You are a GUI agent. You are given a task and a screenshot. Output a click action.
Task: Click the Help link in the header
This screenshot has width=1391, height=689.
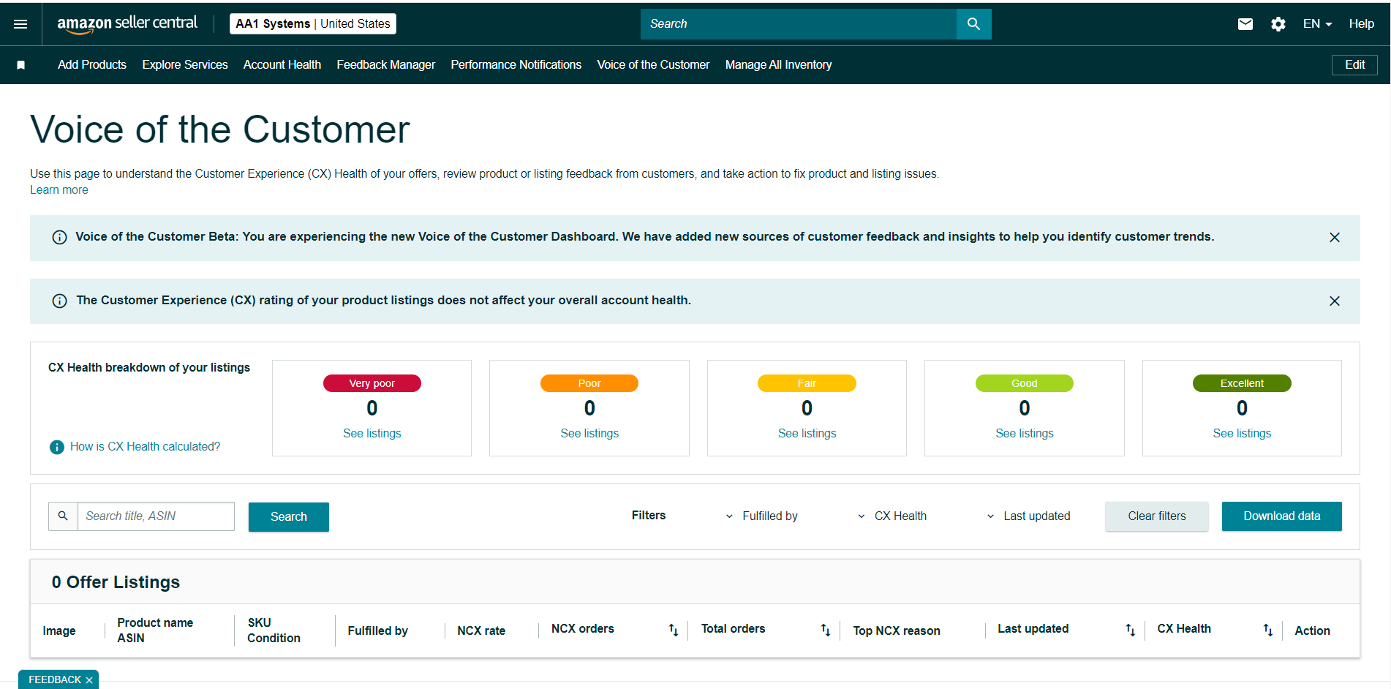1361,24
